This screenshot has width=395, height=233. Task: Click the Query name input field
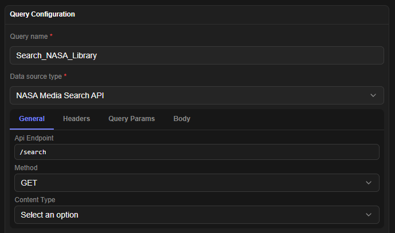pos(197,55)
